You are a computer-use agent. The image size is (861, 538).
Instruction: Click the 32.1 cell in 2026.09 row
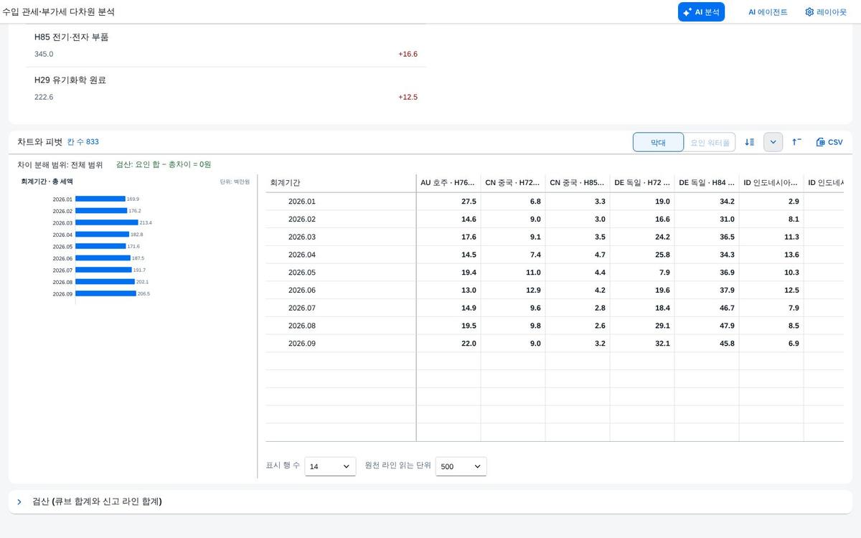pos(642,344)
